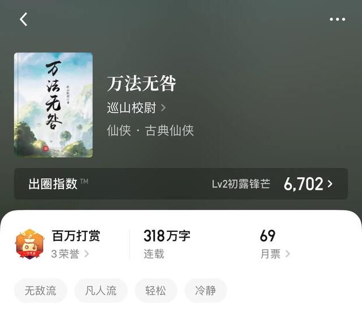Expand the chevron next to 6,702
The width and height of the screenshot is (362, 310).
point(330,184)
